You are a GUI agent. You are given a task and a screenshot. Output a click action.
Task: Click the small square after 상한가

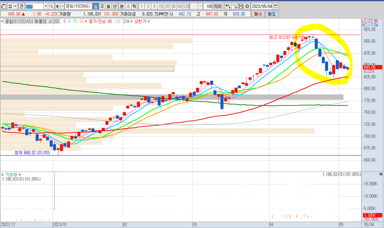click(x=149, y=21)
